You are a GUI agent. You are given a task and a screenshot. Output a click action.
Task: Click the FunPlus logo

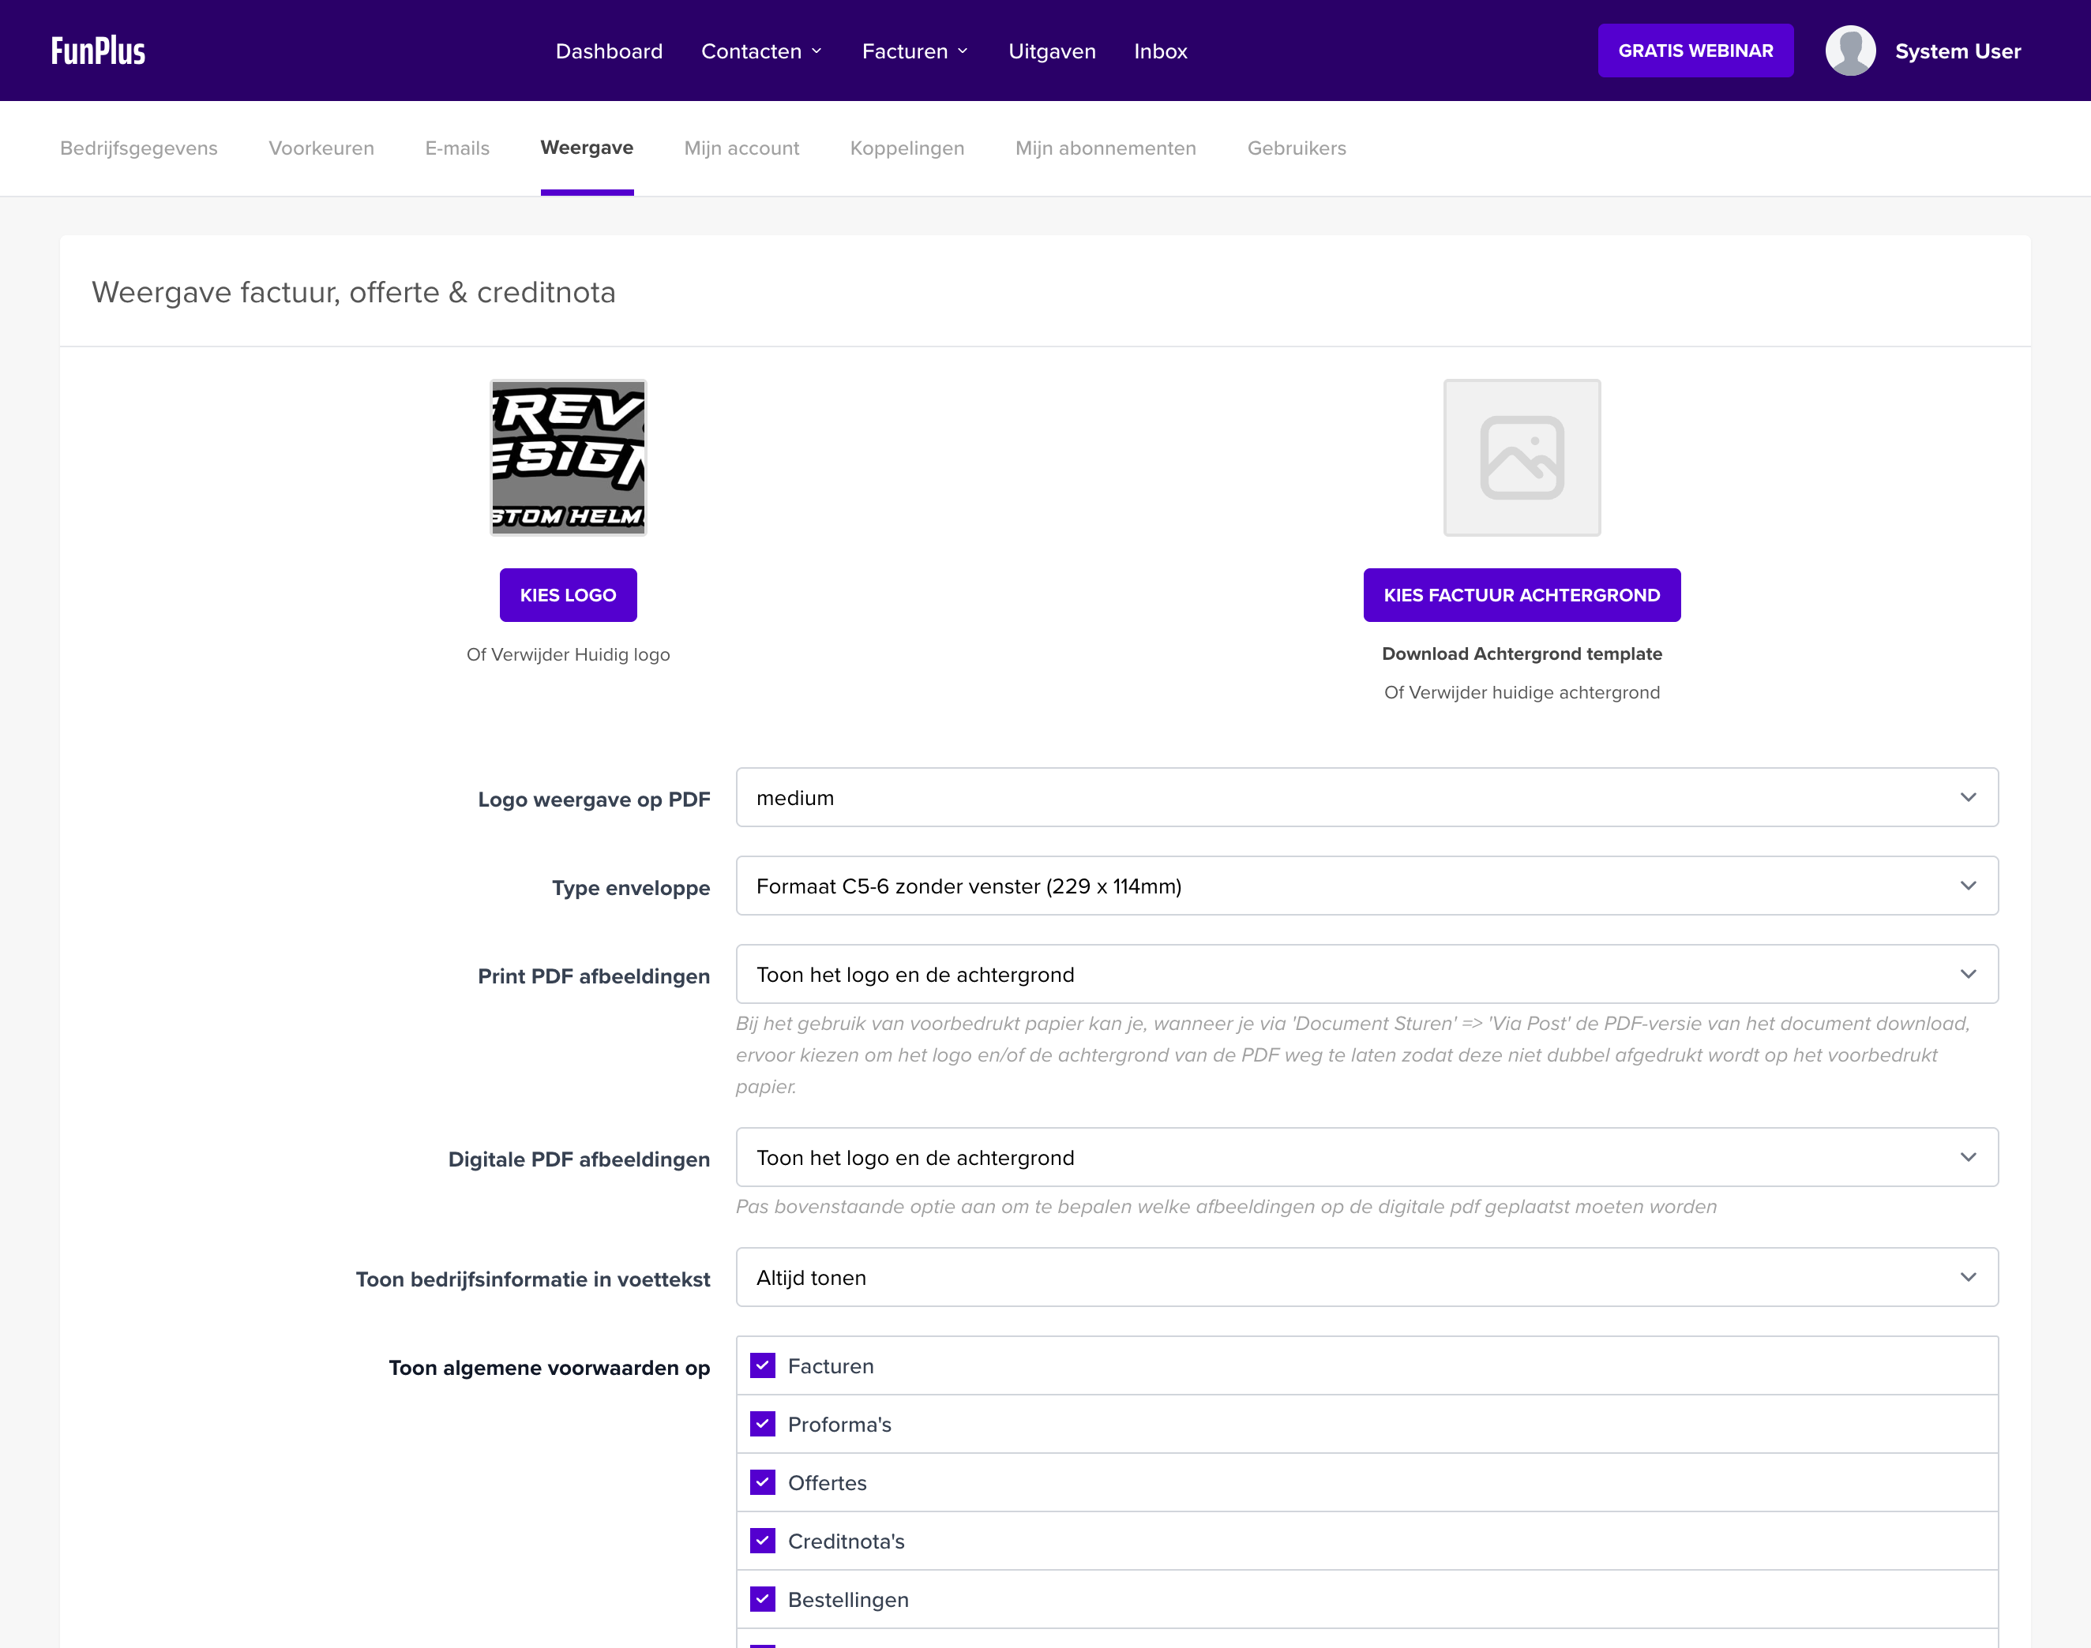click(x=99, y=51)
